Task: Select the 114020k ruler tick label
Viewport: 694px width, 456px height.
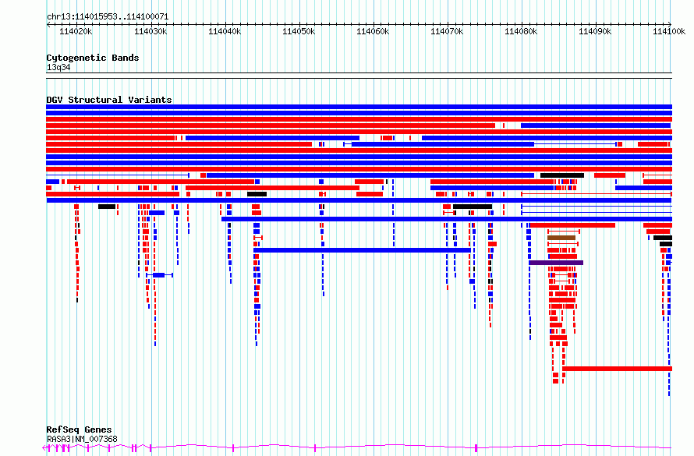Action: [76, 31]
